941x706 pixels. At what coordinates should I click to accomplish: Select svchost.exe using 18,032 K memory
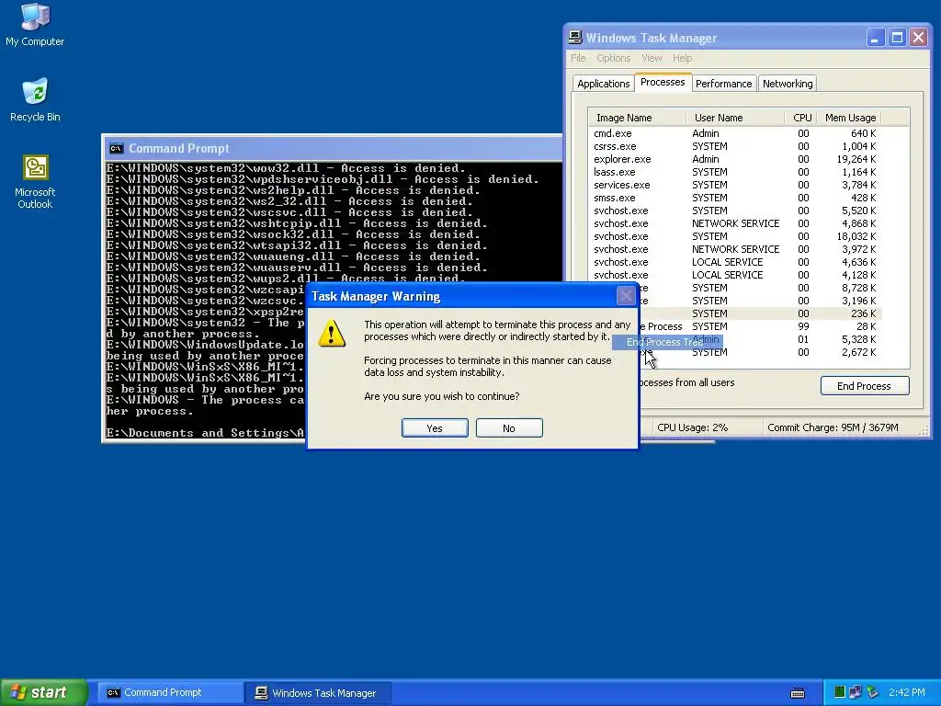[734, 236]
